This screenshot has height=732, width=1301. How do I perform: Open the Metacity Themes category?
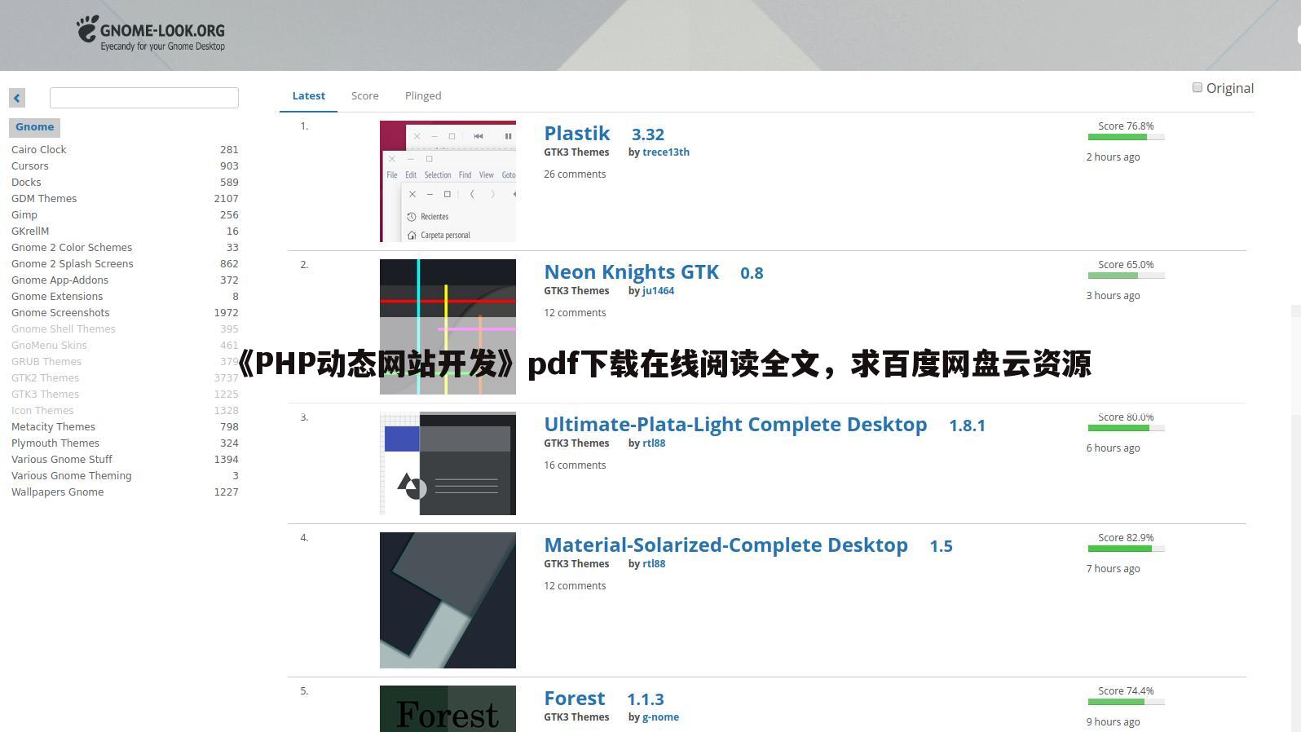tap(53, 426)
